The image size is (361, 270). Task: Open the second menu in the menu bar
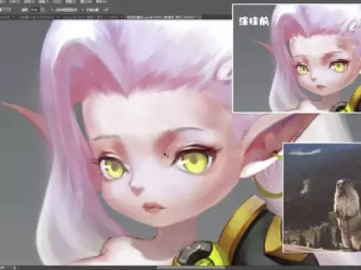point(14,1)
